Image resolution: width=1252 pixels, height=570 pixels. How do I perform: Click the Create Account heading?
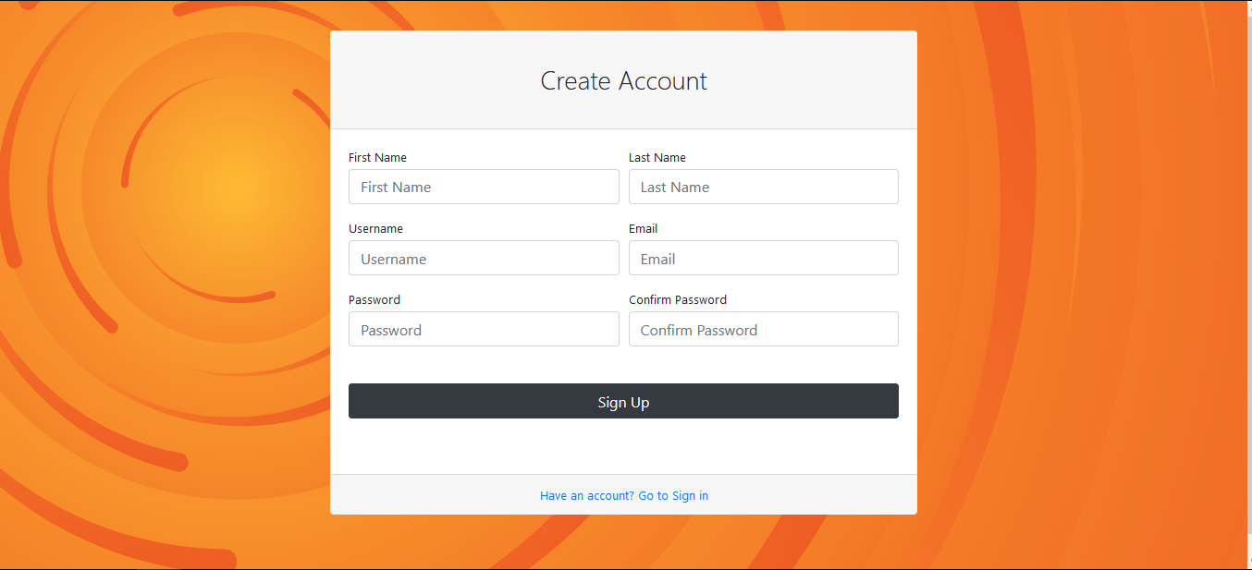[x=623, y=81]
